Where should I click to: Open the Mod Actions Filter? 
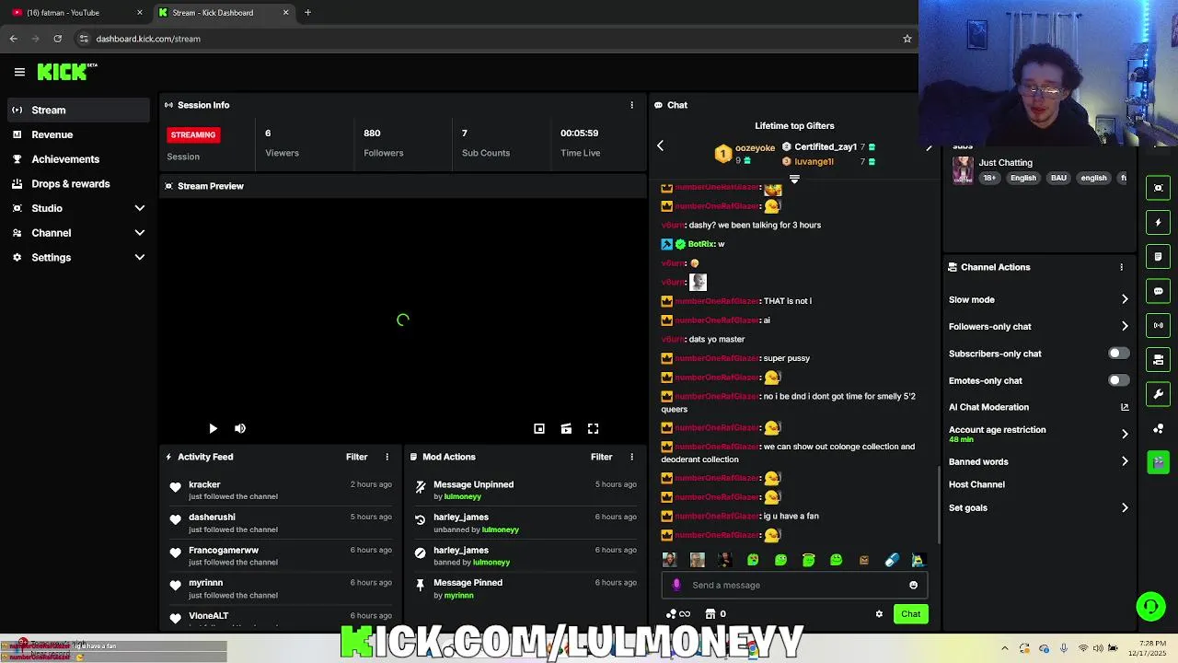click(601, 457)
